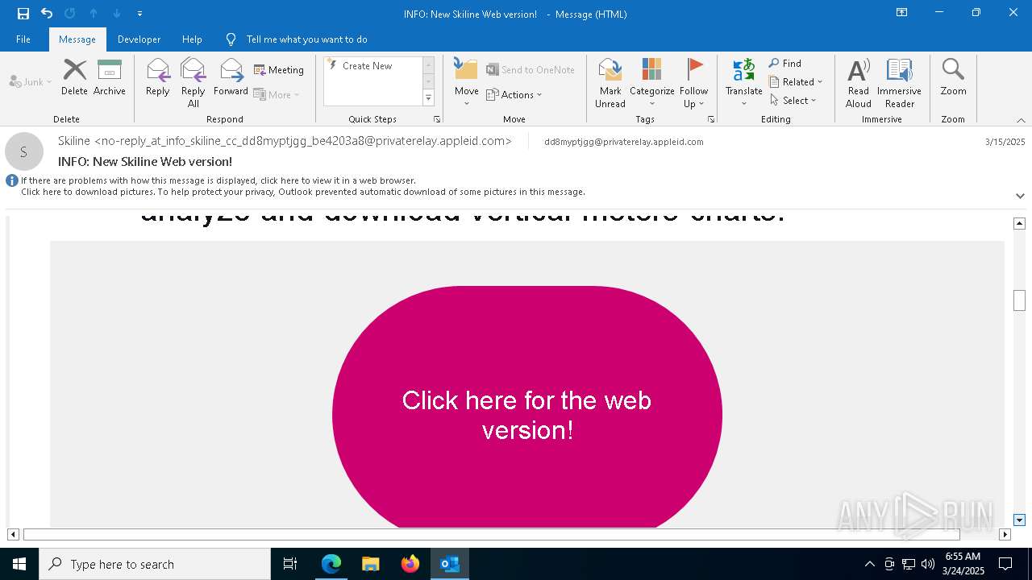
Task: Open the Select dropdown
Action: coord(793,101)
